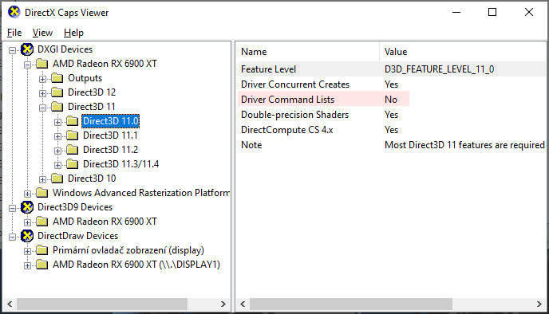
Task: Click the Outputs folder icon
Action: tap(57, 78)
